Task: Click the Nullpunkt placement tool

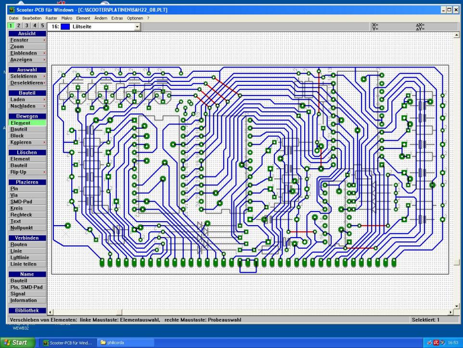Action: tap(22, 228)
